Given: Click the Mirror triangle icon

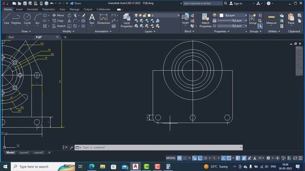Looking at the screenshot, I should point(70,20).
